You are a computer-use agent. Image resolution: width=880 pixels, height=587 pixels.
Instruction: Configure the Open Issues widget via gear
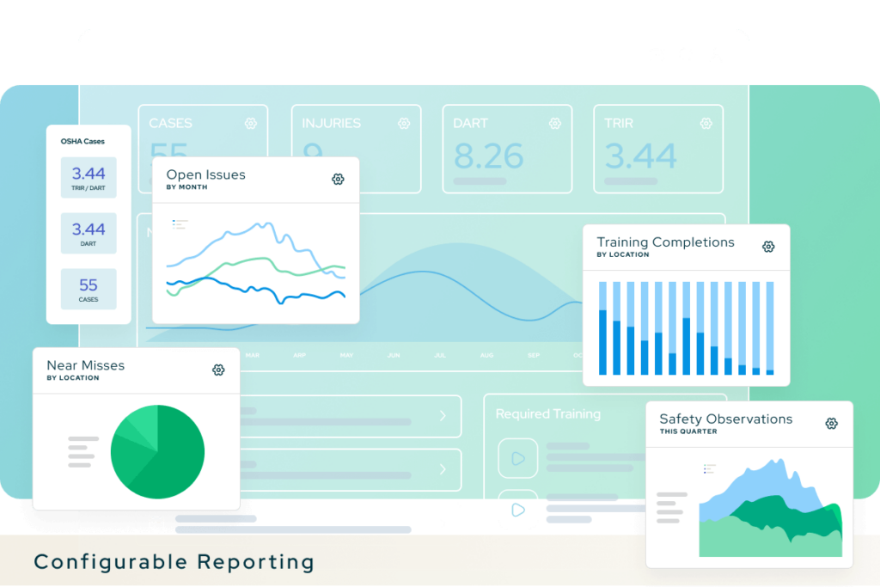pyautogui.click(x=338, y=180)
